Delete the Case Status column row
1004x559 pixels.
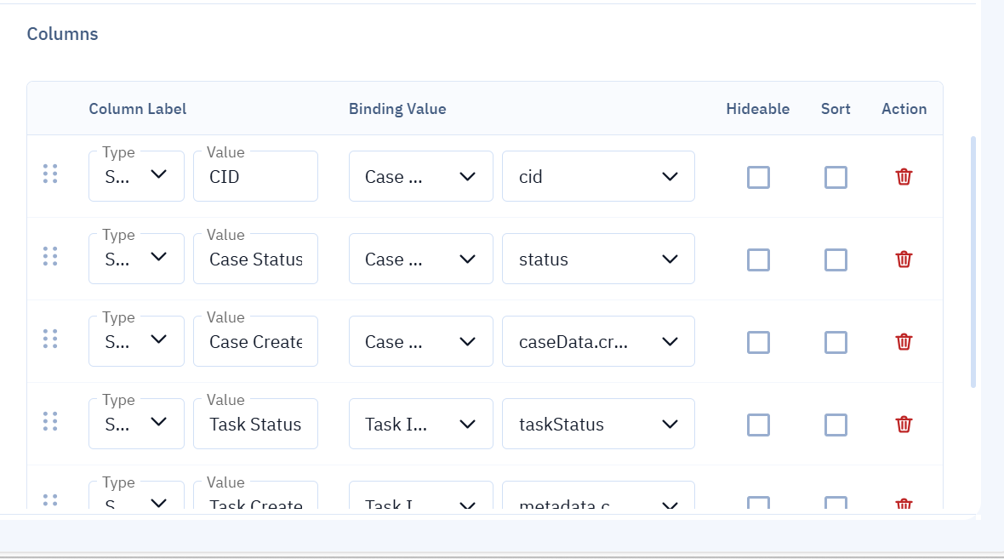click(x=904, y=260)
